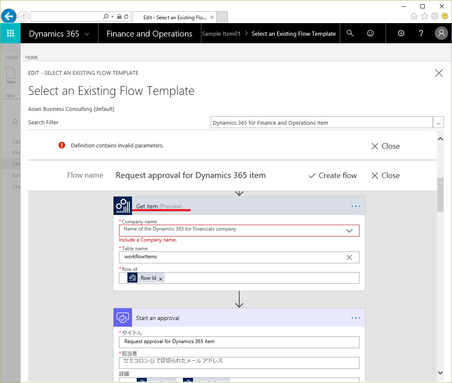The height and width of the screenshot is (383, 452).
Task: Go back with the browser back arrow
Action: pyautogui.click(x=9, y=16)
